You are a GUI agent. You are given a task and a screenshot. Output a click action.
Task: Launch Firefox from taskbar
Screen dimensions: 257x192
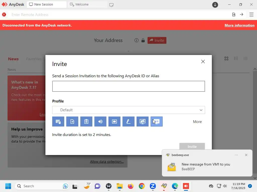click(x=131, y=186)
